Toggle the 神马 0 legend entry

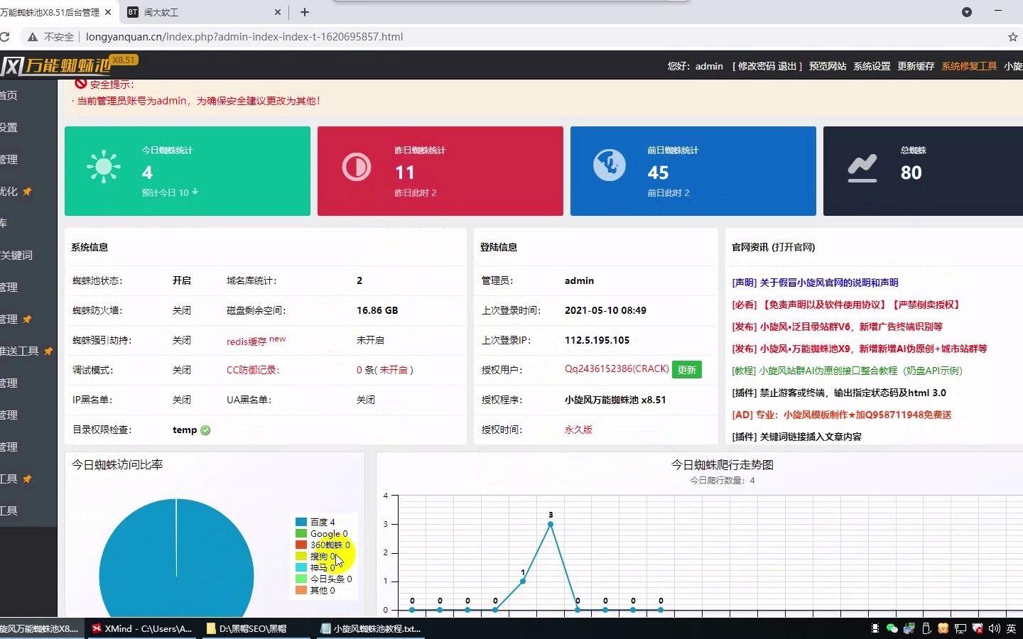point(315,567)
